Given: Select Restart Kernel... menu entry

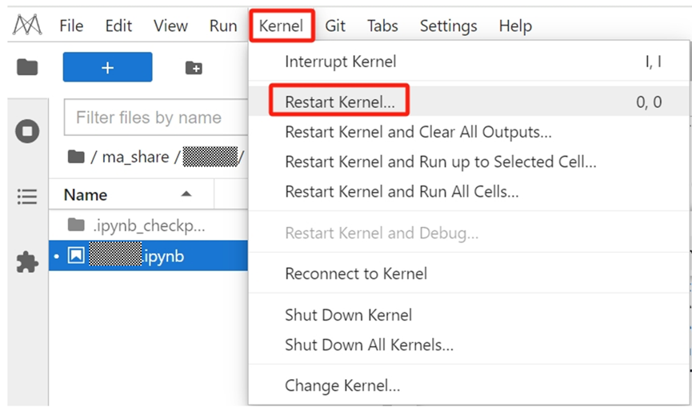Looking at the screenshot, I should pos(340,102).
